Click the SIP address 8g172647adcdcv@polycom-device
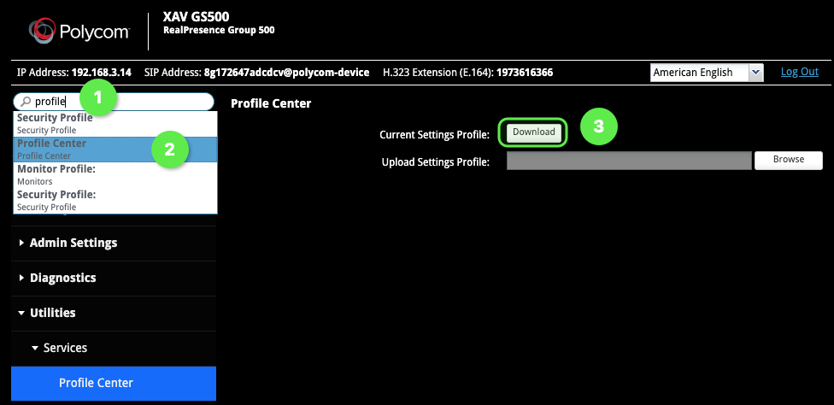834x405 pixels. click(287, 73)
